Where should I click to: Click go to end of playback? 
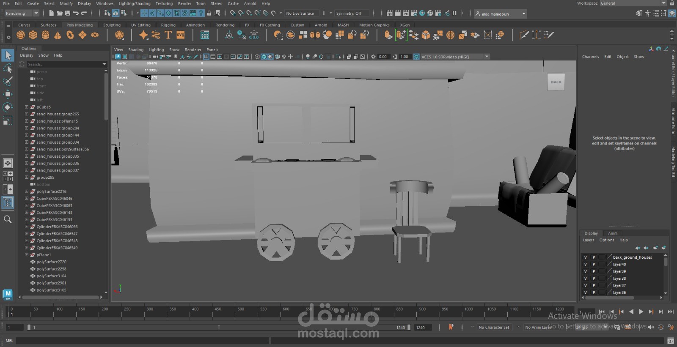671,311
